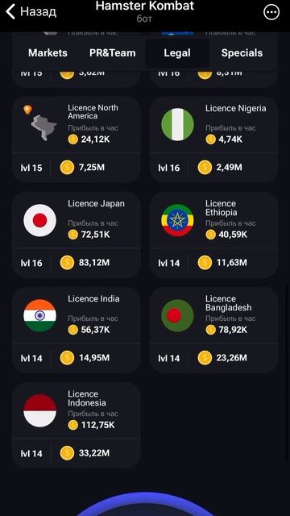Go back using the Назад arrow

click(x=31, y=12)
